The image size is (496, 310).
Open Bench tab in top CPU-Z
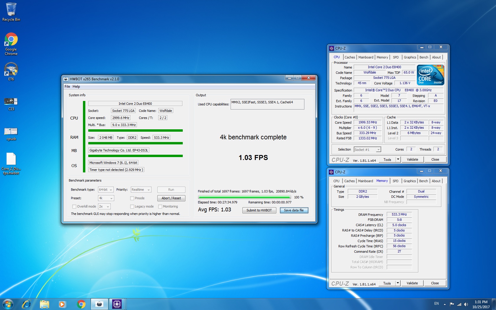tap(424, 57)
